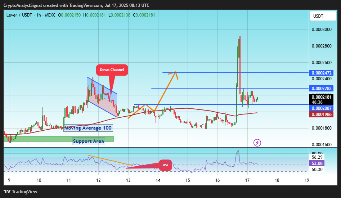Click the current price label 0.0002181

pyautogui.click(x=321, y=97)
